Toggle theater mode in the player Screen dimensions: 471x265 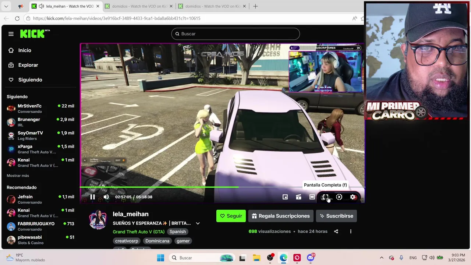click(x=312, y=197)
